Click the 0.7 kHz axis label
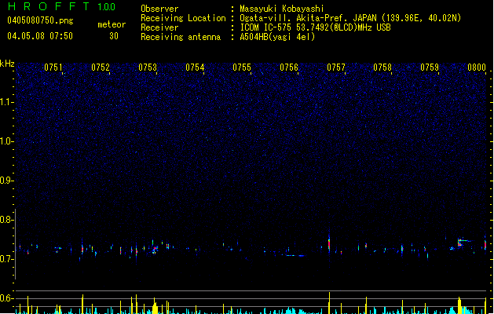494x314 pixels. point(6,259)
